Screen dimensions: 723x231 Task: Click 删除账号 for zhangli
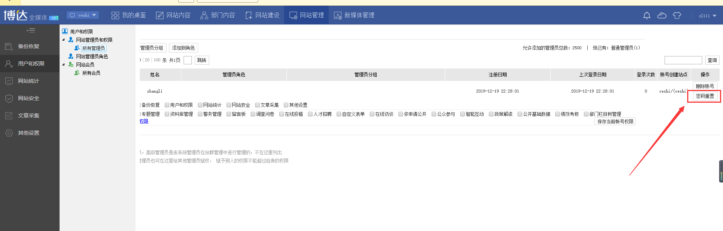[705, 86]
